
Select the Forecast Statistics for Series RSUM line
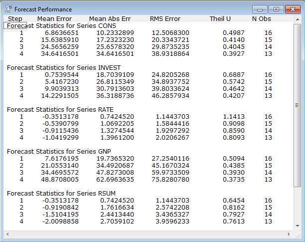pyautogui.click(x=61, y=193)
